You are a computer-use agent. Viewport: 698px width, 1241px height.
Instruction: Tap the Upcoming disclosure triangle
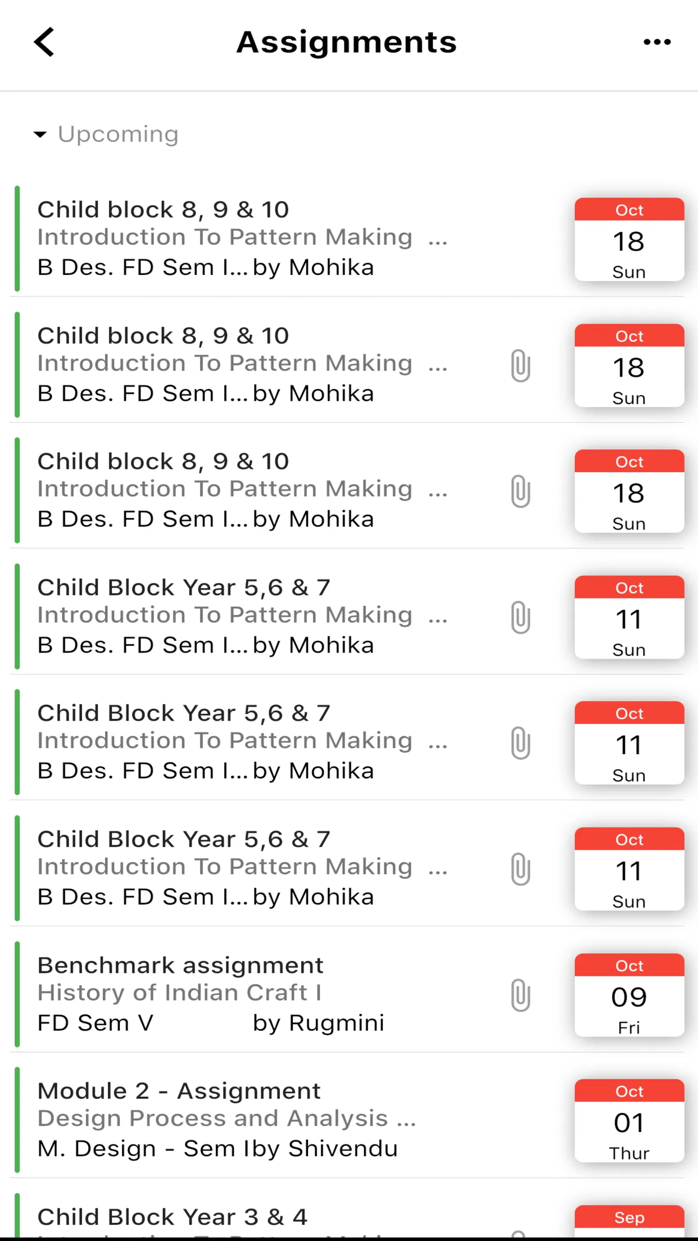(x=40, y=134)
